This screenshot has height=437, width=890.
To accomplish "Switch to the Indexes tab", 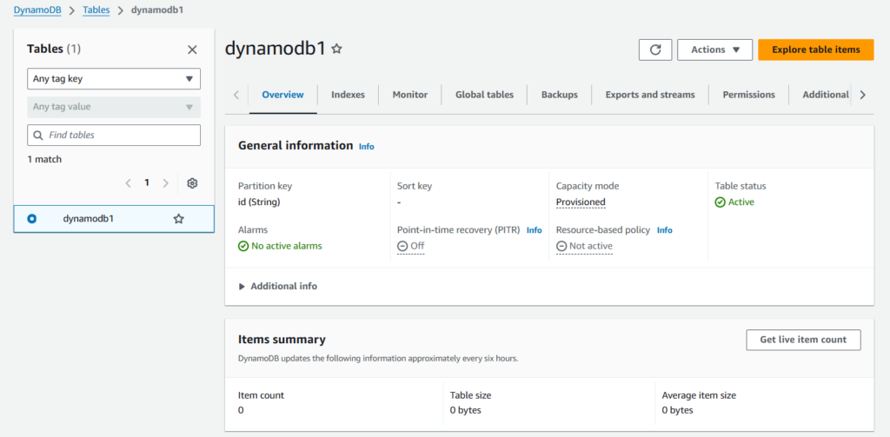I will (x=348, y=95).
